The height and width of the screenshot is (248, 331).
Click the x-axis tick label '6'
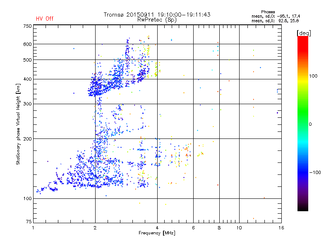point(193,228)
